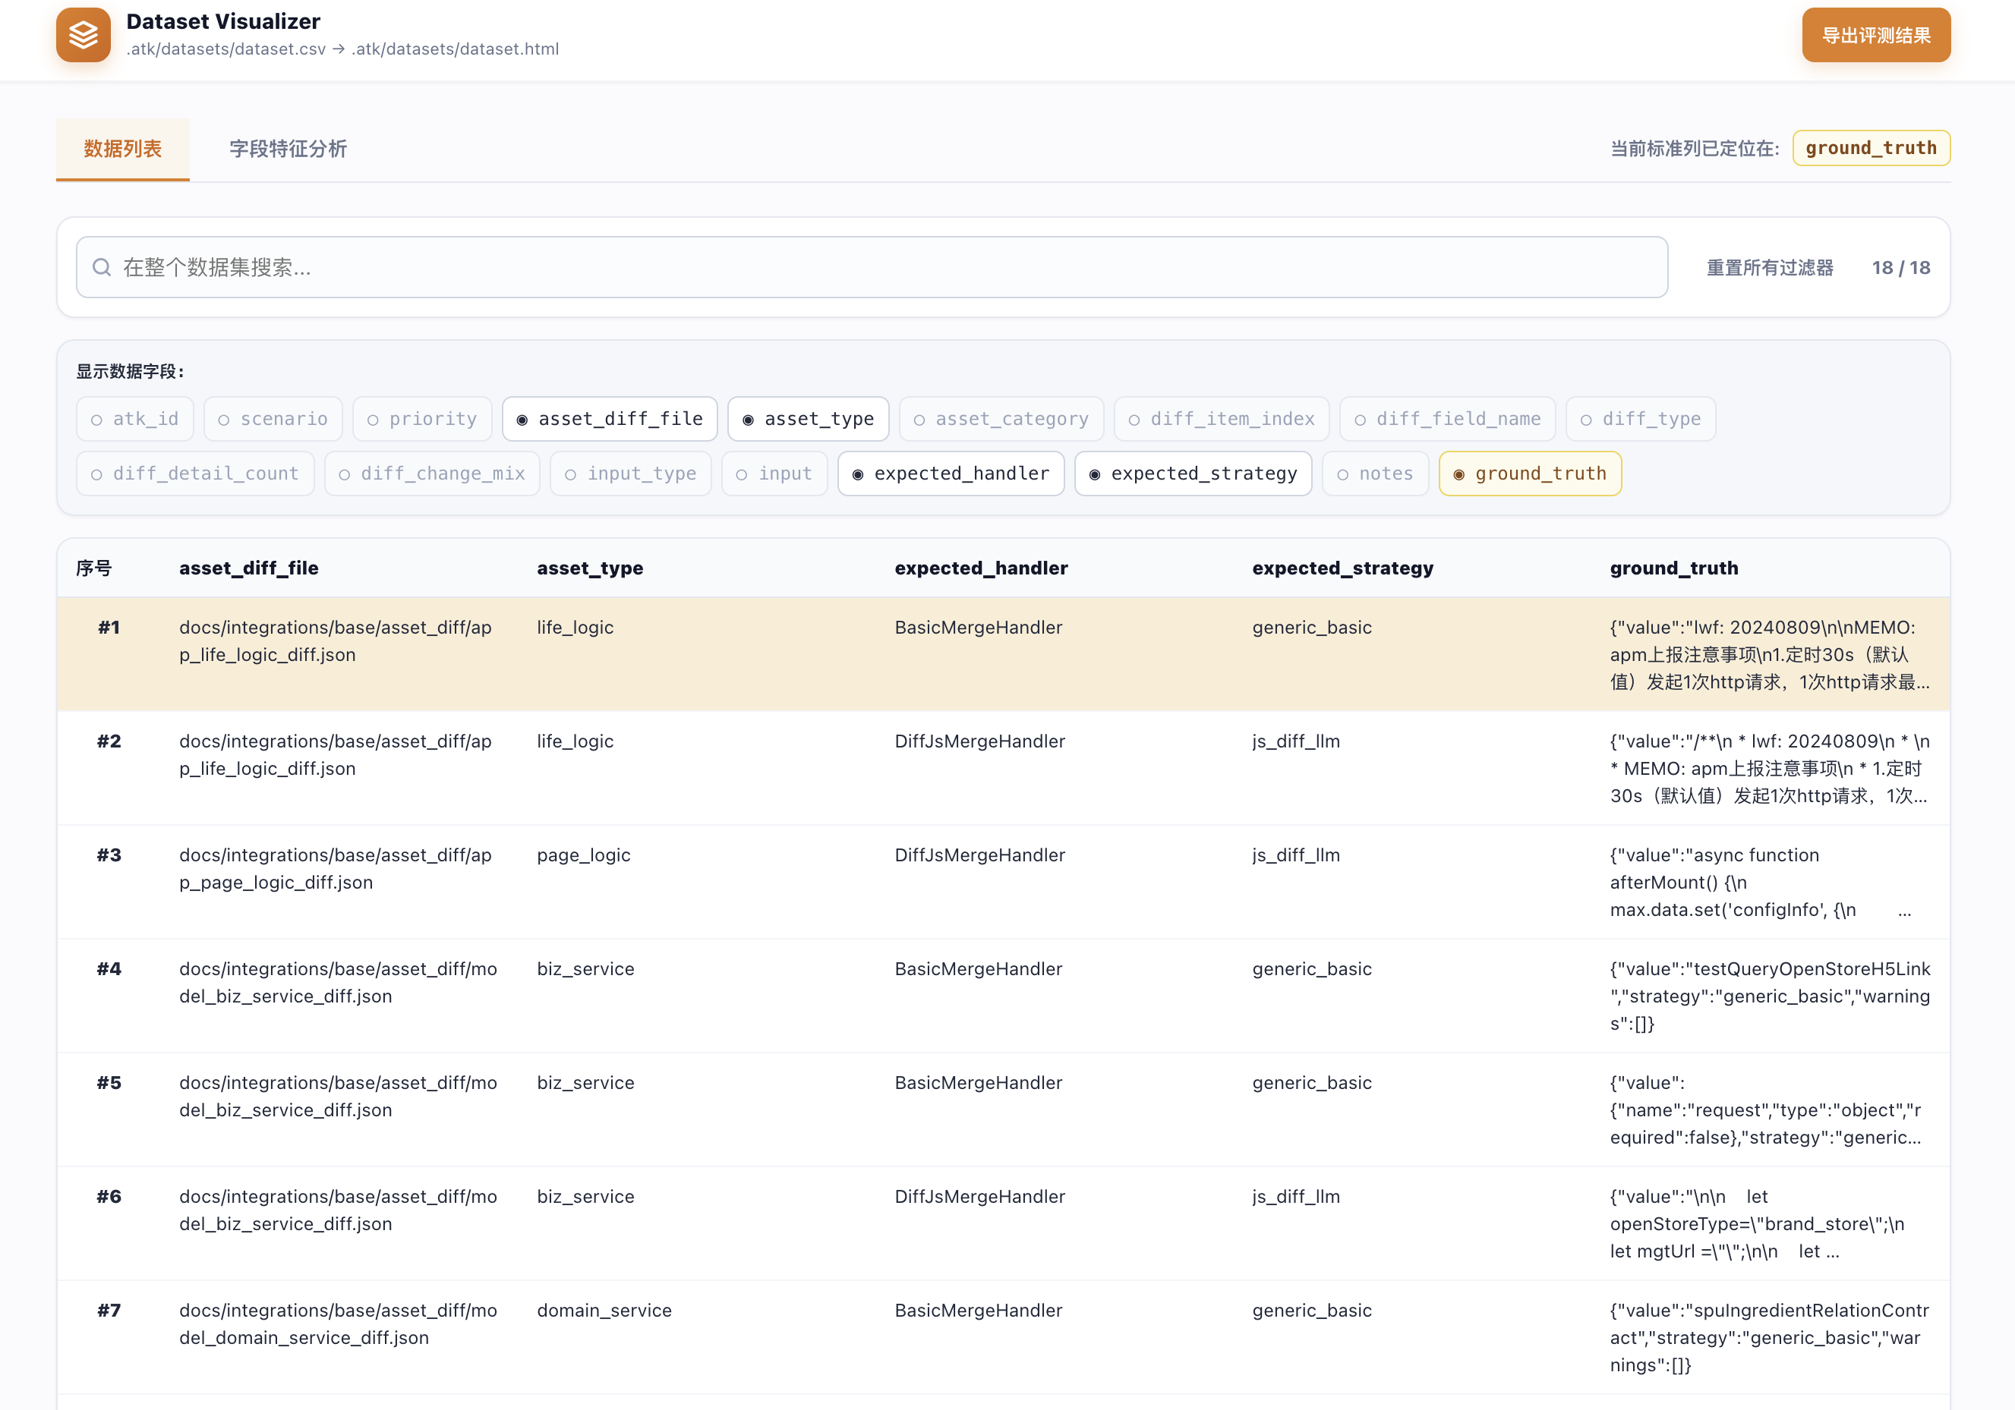Toggle the atk_id field chip
The width and height of the screenshot is (2015, 1410).
134,419
